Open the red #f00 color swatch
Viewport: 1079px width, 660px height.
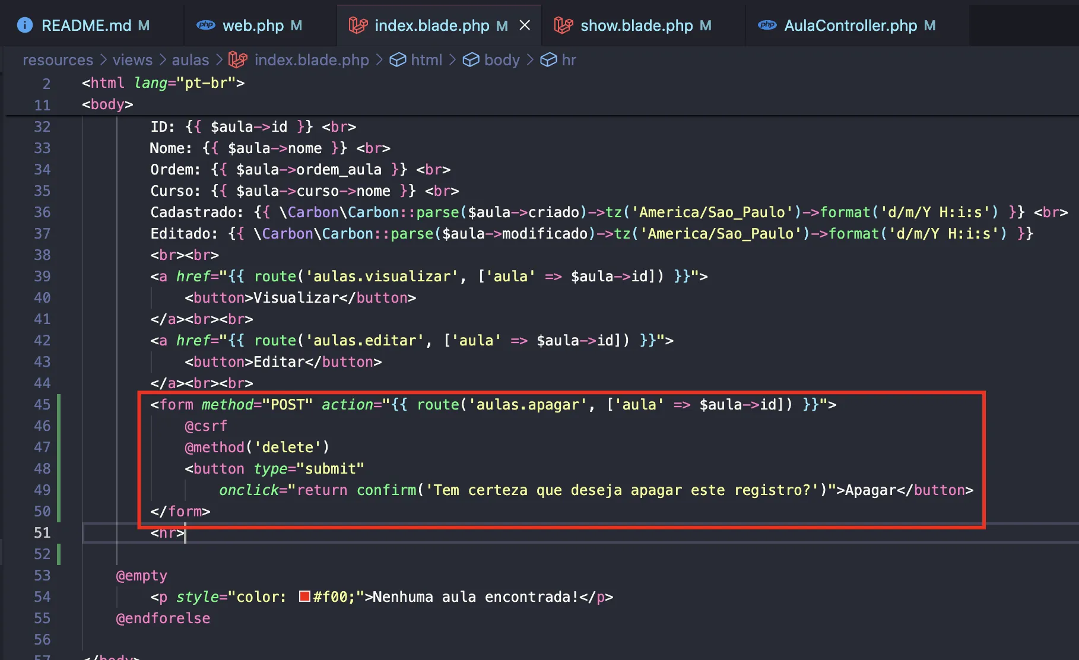(304, 596)
